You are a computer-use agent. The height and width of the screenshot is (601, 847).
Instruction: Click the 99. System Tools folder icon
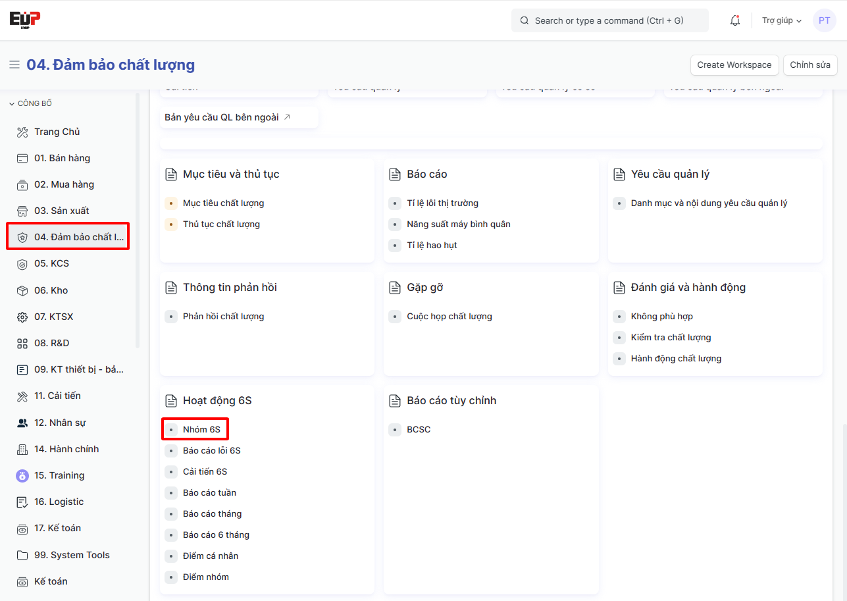[22, 555]
